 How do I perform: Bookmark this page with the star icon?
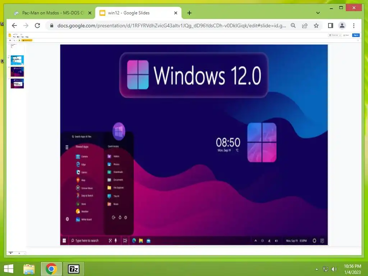[316, 26]
